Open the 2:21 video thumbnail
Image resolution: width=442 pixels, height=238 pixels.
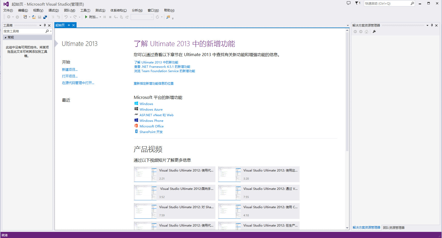(145, 174)
